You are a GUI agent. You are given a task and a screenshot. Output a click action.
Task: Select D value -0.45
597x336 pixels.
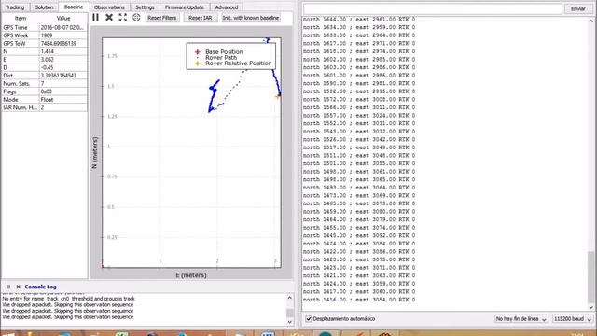point(62,67)
